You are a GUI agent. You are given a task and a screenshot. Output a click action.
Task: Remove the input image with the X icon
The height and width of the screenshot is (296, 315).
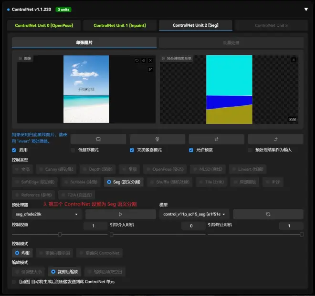coord(150,61)
